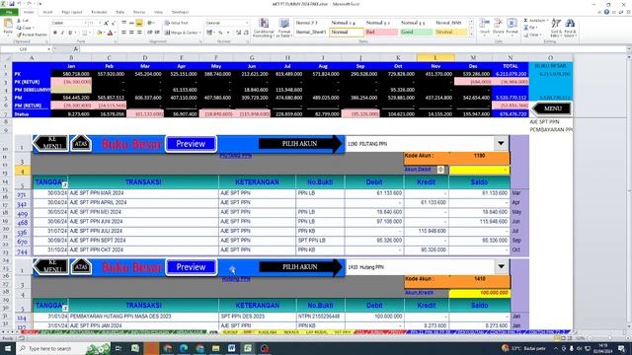Screen dimensions: 632x355
Task: Toggle Underline formatting
Action: 70,33
